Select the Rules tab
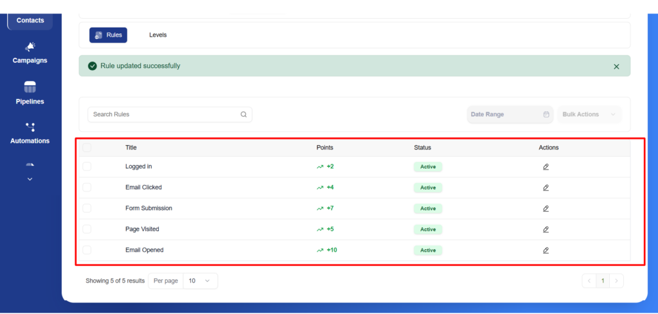Viewport: 658px width, 314px height. (x=108, y=35)
